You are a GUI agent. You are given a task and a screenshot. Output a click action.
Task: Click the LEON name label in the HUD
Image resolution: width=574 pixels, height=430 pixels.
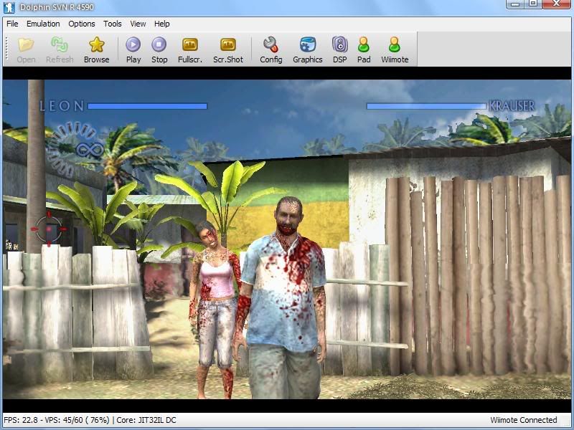point(62,106)
